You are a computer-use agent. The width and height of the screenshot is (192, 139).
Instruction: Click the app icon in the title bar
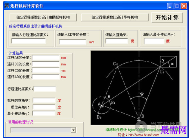7,6
